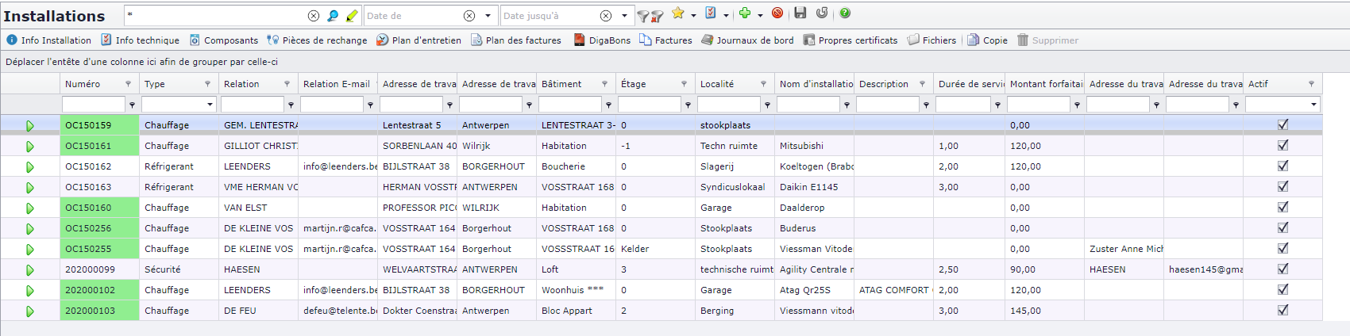Open the Composants tab

pos(223,40)
